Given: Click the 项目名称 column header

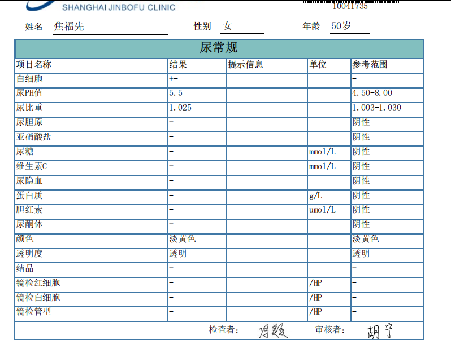Looking at the screenshot, I should click(34, 65).
